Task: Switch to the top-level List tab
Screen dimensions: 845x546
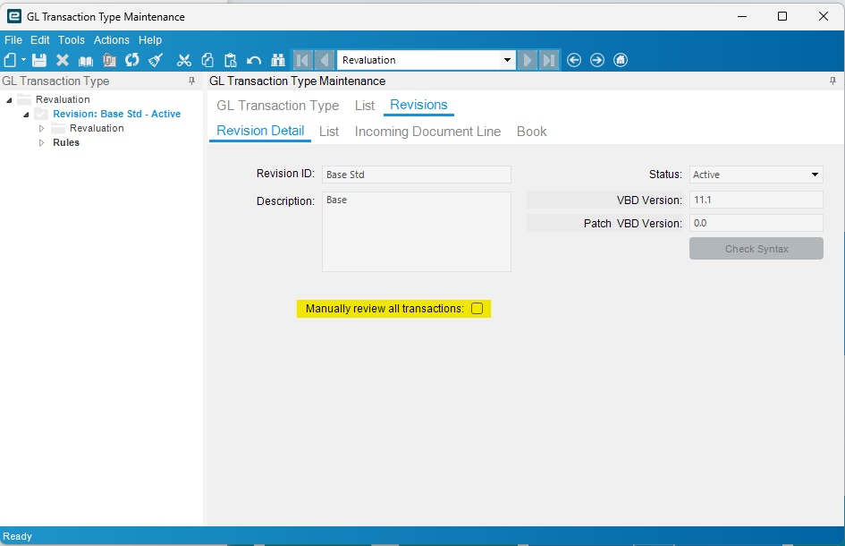Action: tap(364, 106)
